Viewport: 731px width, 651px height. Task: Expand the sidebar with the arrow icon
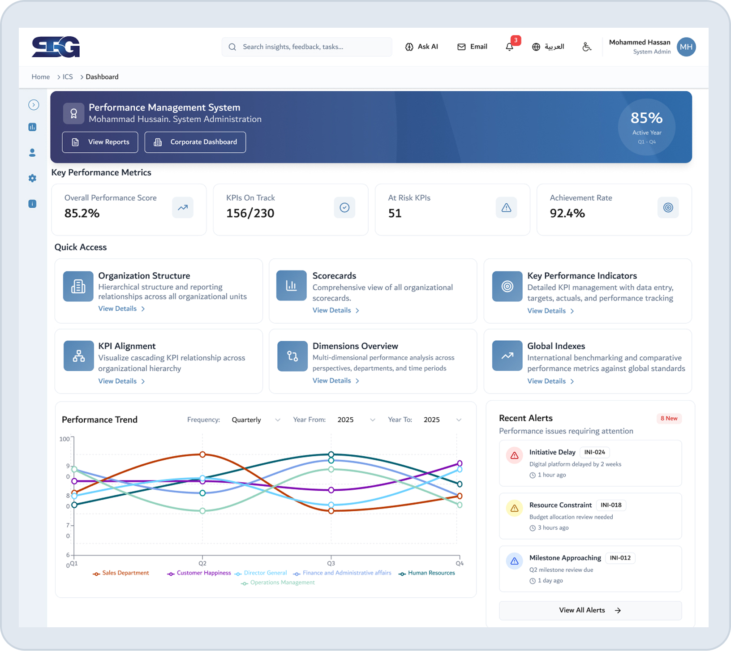(34, 104)
